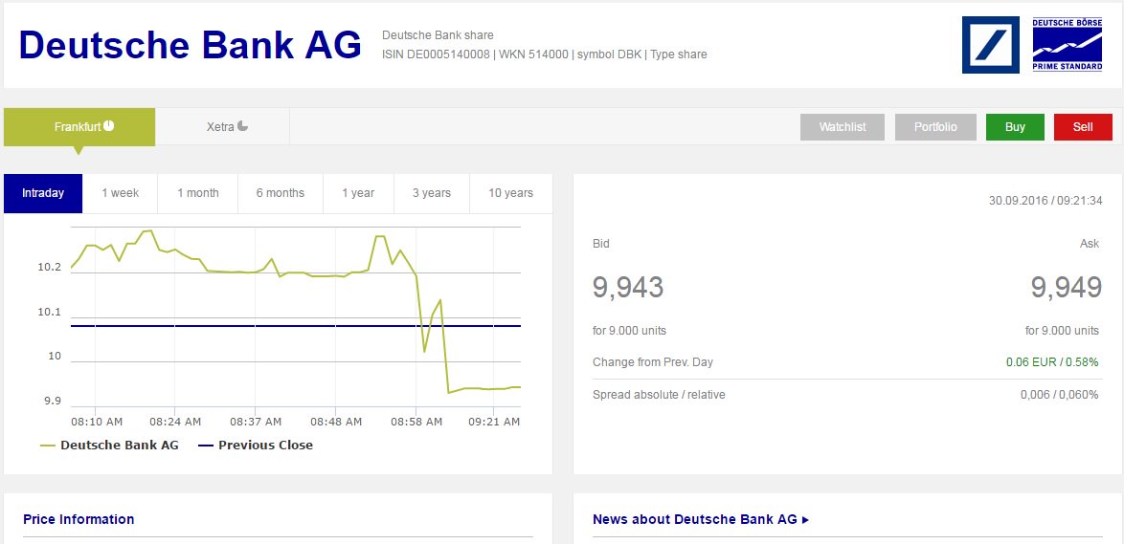Click the Deutsche Bank AG page title
1124x544 pixels.
point(190,45)
